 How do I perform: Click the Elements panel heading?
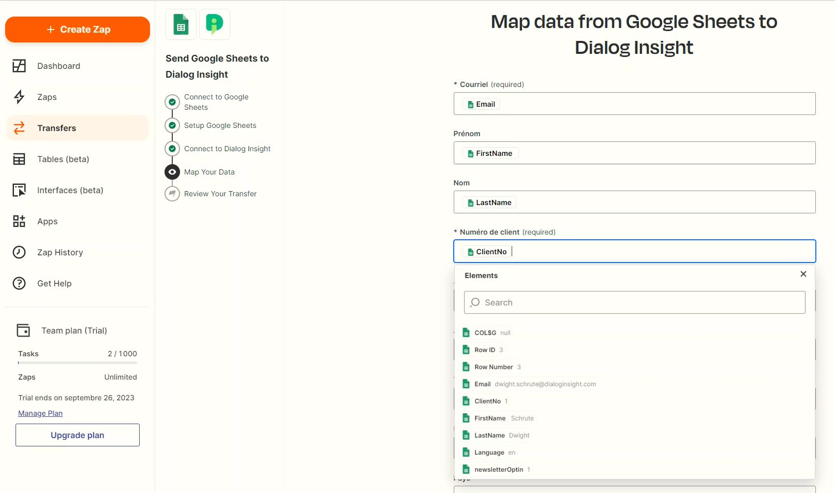point(481,275)
